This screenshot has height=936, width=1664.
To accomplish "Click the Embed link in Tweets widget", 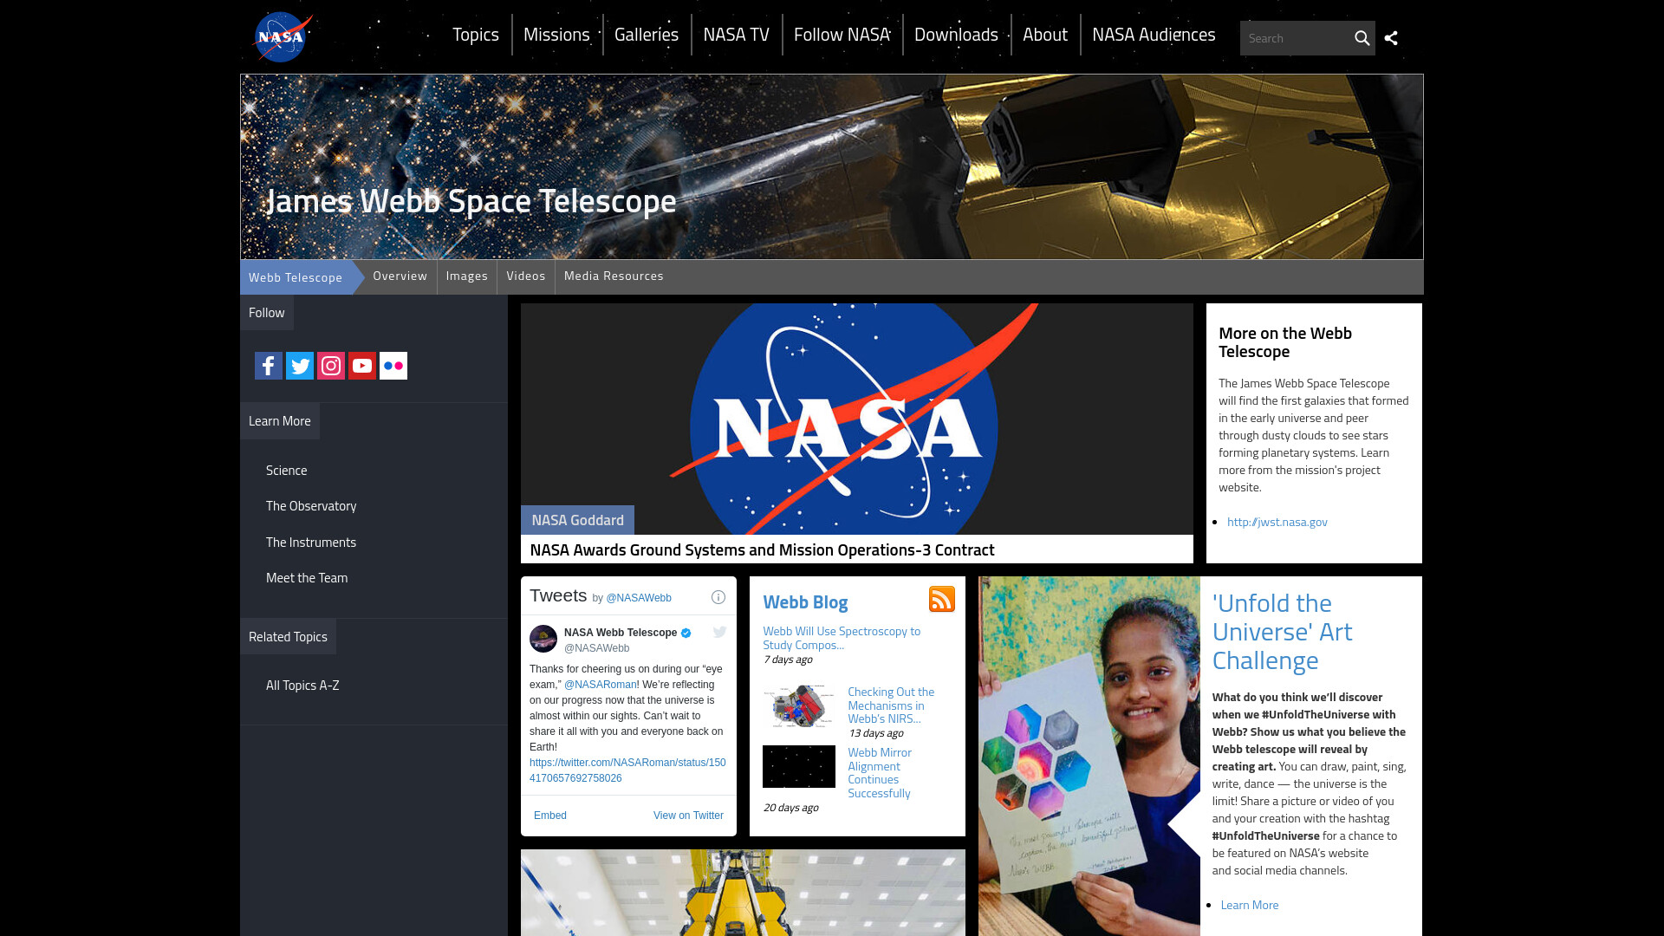I will (x=550, y=816).
